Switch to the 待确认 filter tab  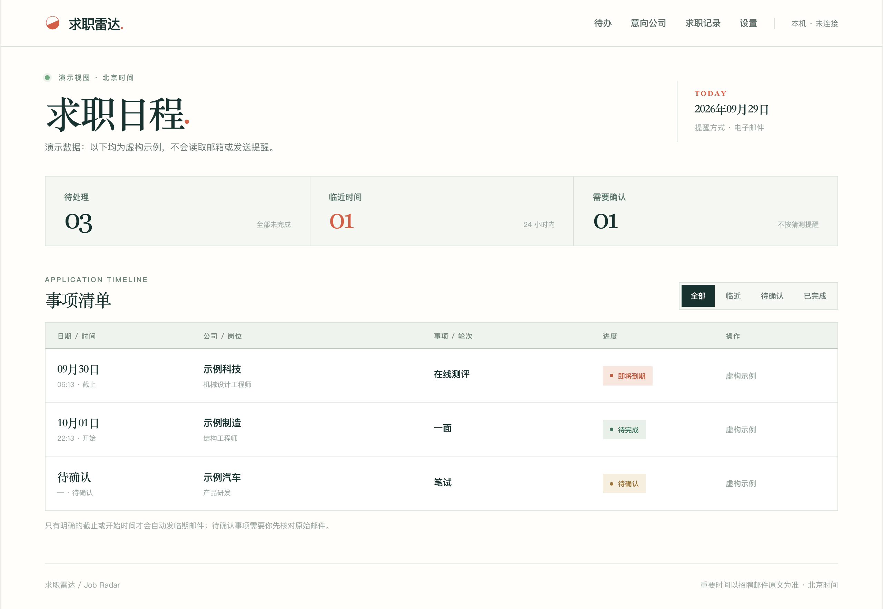(x=772, y=296)
